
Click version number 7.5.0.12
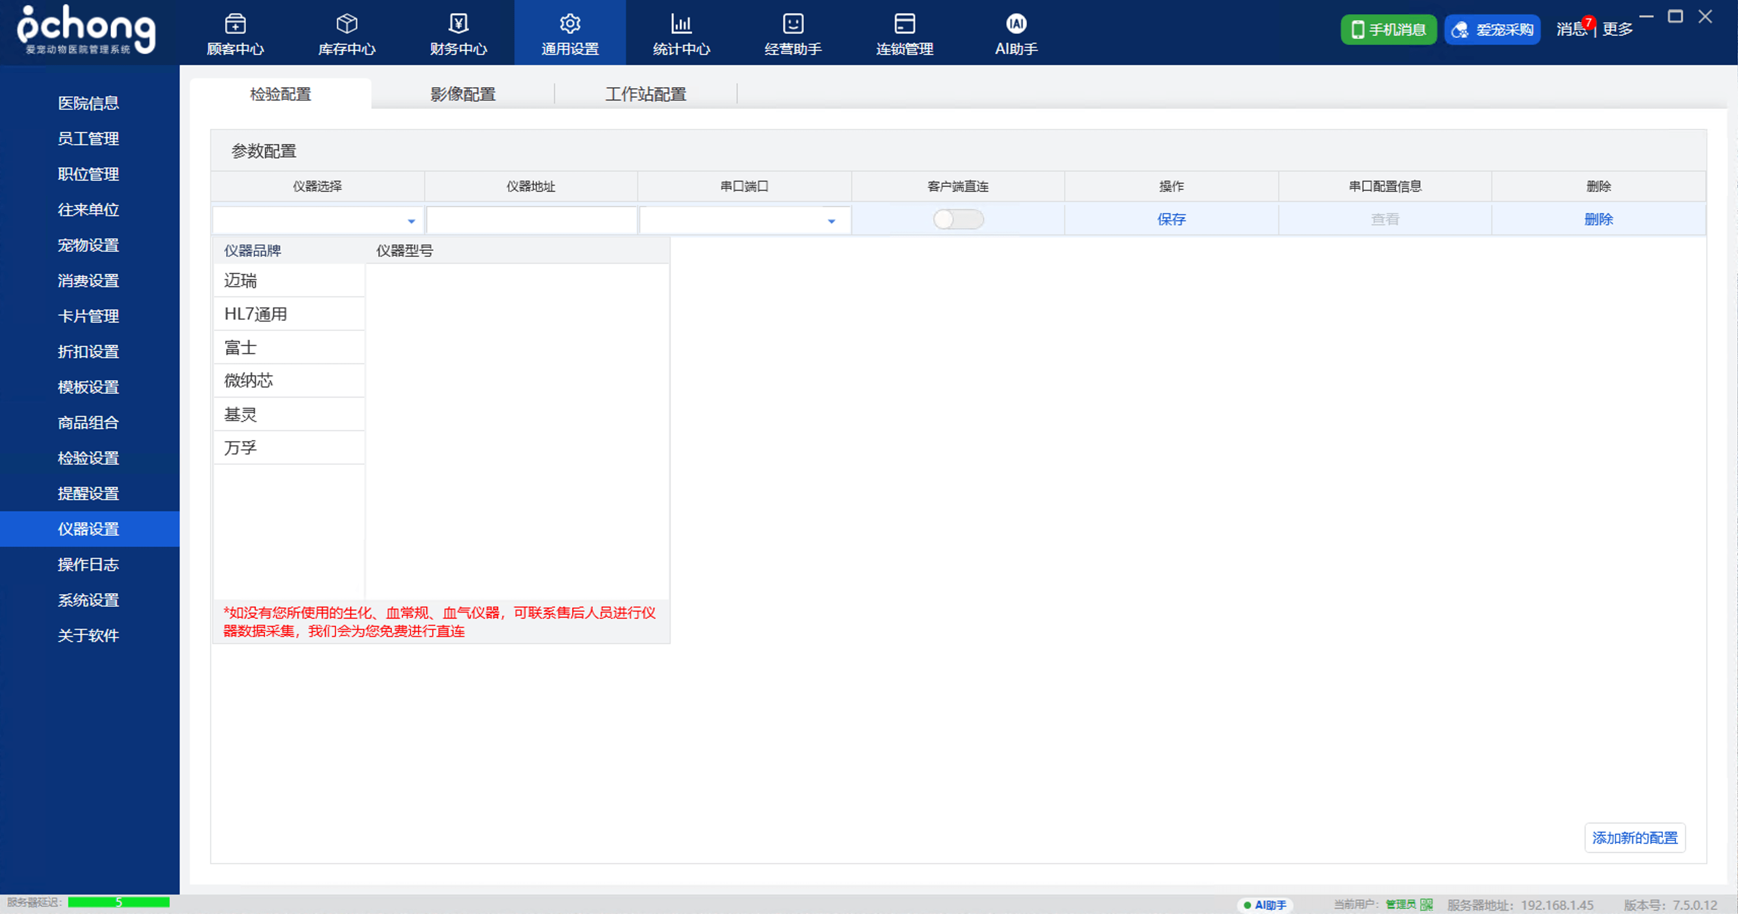(1695, 905)
